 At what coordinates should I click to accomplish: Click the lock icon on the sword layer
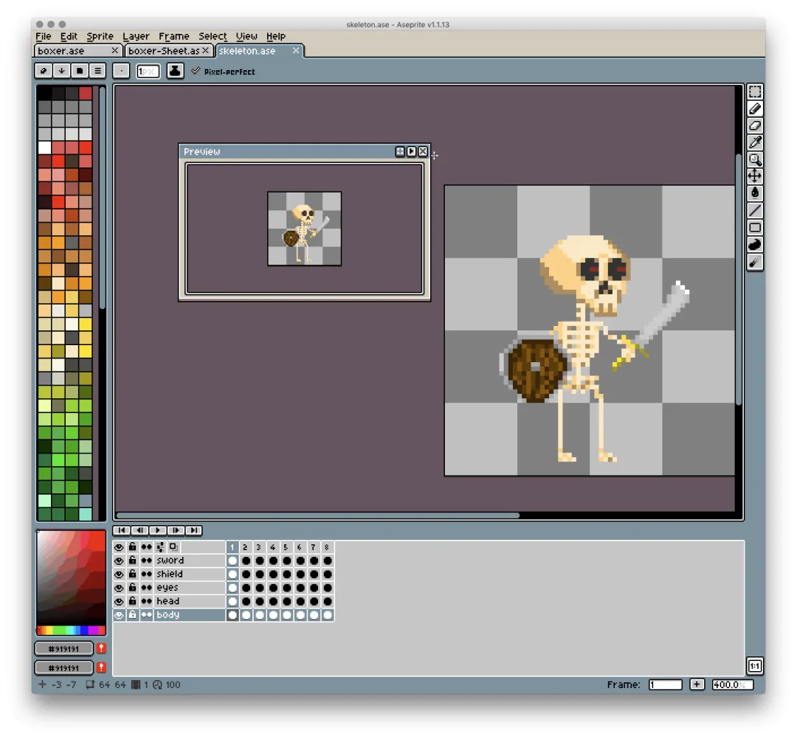(132, 561)
